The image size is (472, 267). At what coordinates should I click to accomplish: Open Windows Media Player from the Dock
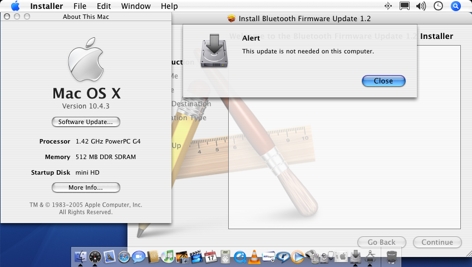[x=298, y=257]
